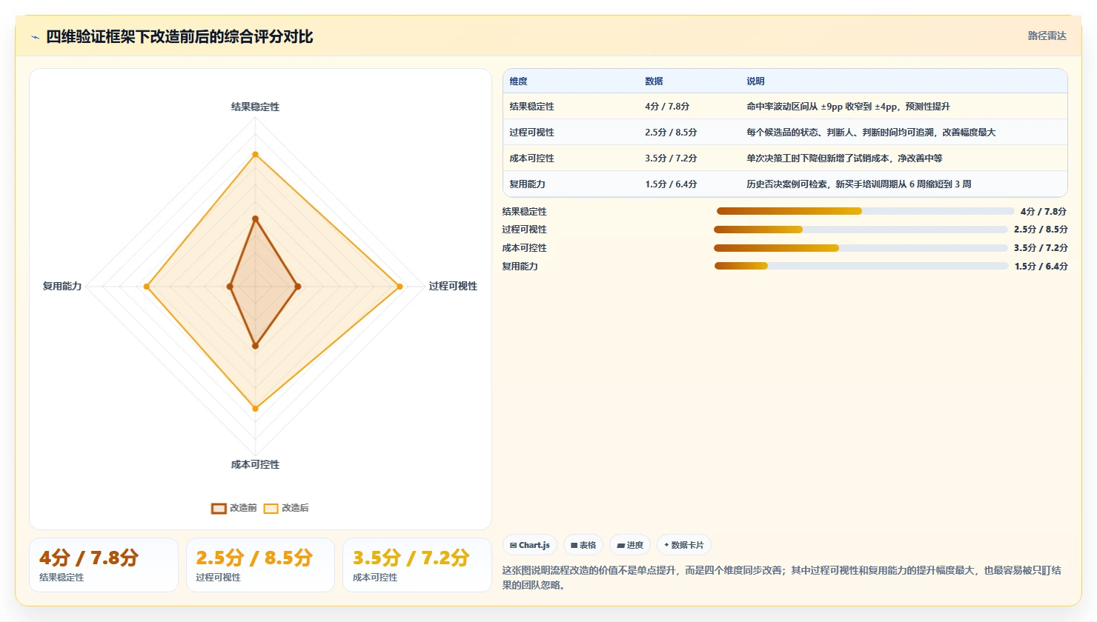
Task: Click the 结果稳定性 progress bar
Action: point(865,211)
